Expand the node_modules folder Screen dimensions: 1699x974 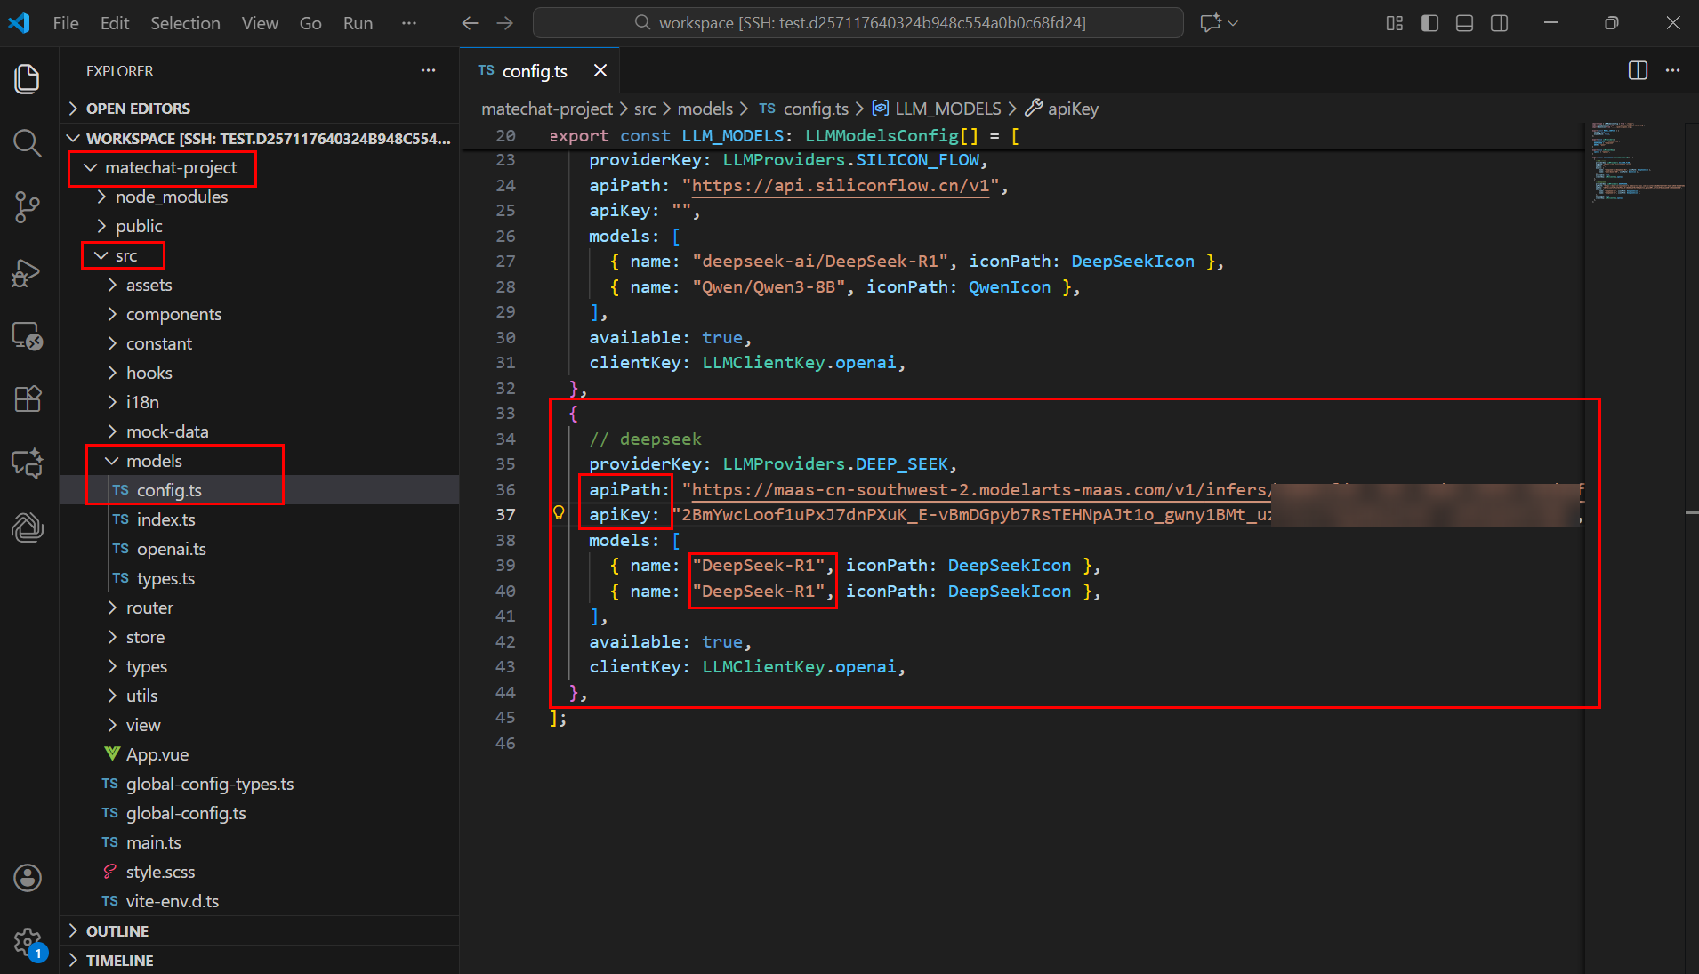click(x=171, y=197)
